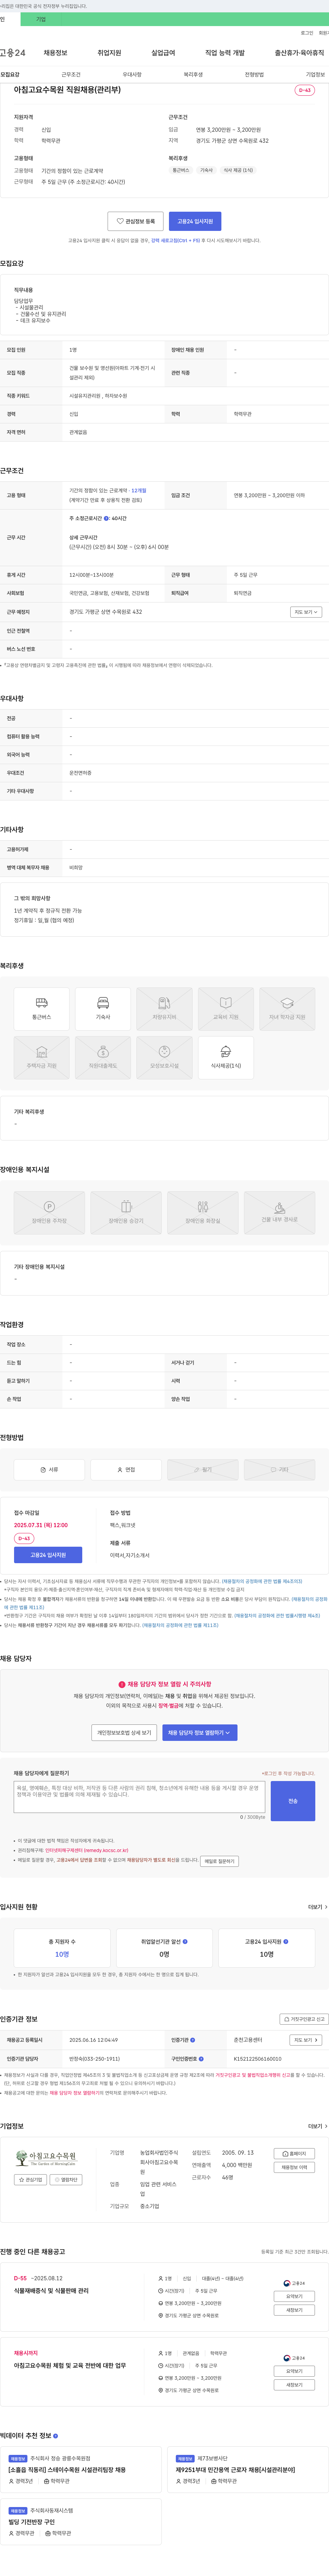The height and width of the screenshot is (2576, 329).
Task: Click the 전송 button
Action: [293, 1801]
